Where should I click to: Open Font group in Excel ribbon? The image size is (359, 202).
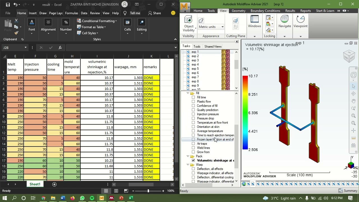coord(32,27)
